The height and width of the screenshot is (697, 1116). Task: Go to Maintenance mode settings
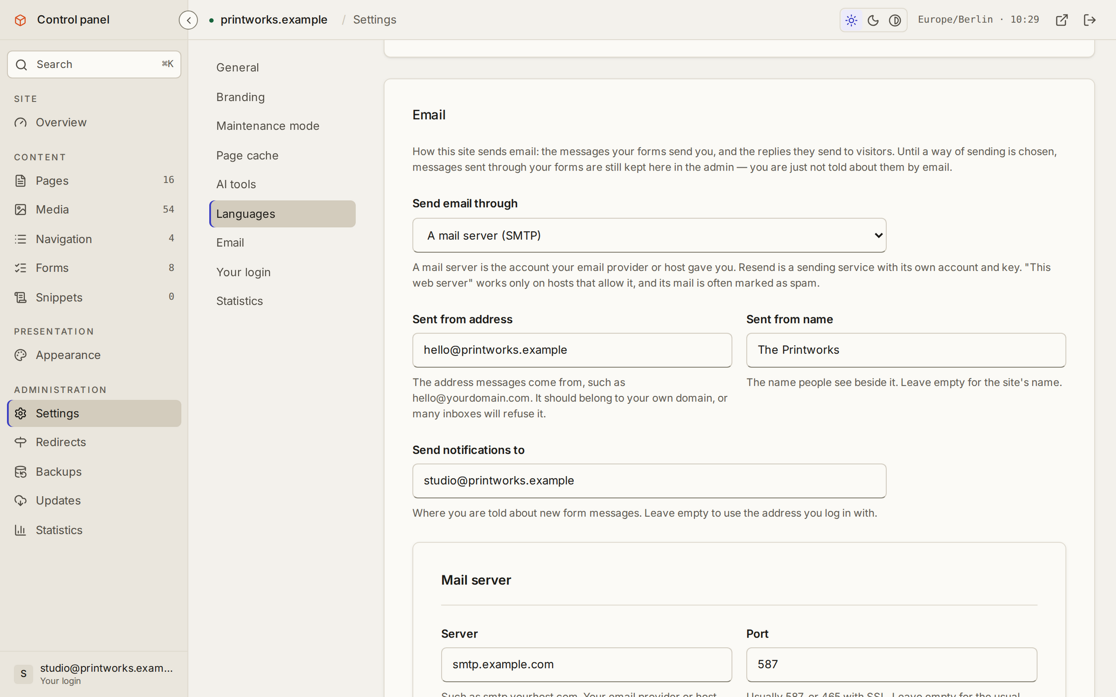point(282,126)
